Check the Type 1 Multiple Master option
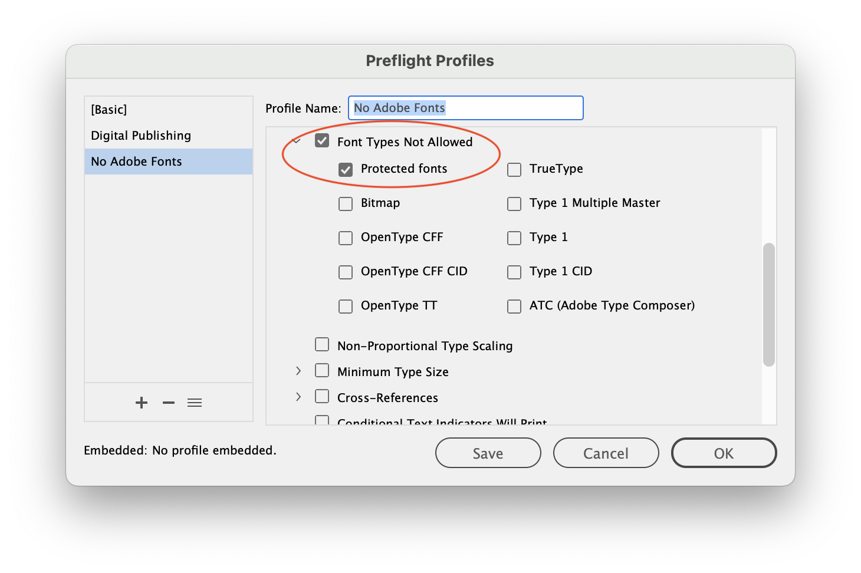 coord(514,204)
